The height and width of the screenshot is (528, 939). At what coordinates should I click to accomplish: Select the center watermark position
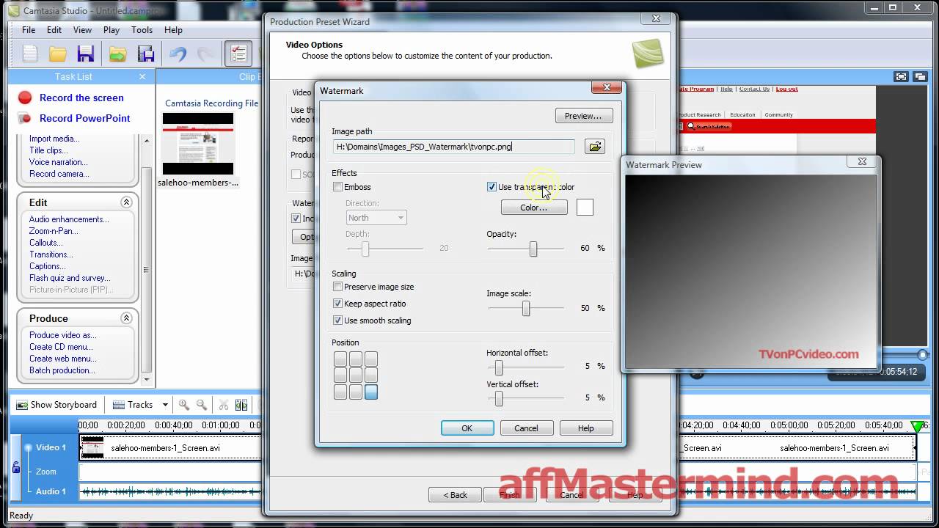point(356,375)
